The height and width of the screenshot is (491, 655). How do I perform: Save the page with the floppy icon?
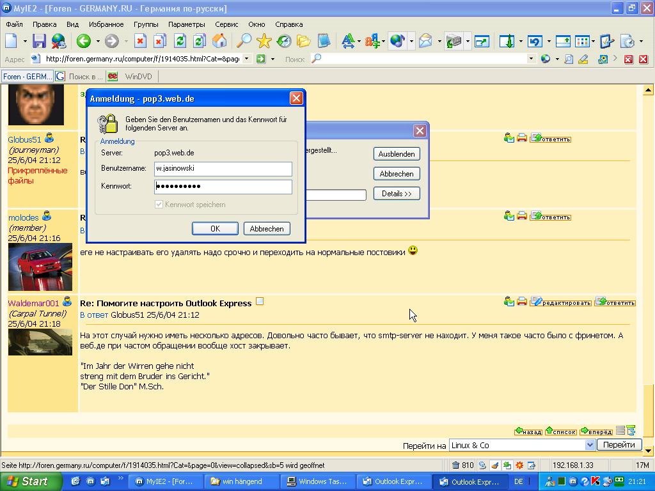coord(39,41)
